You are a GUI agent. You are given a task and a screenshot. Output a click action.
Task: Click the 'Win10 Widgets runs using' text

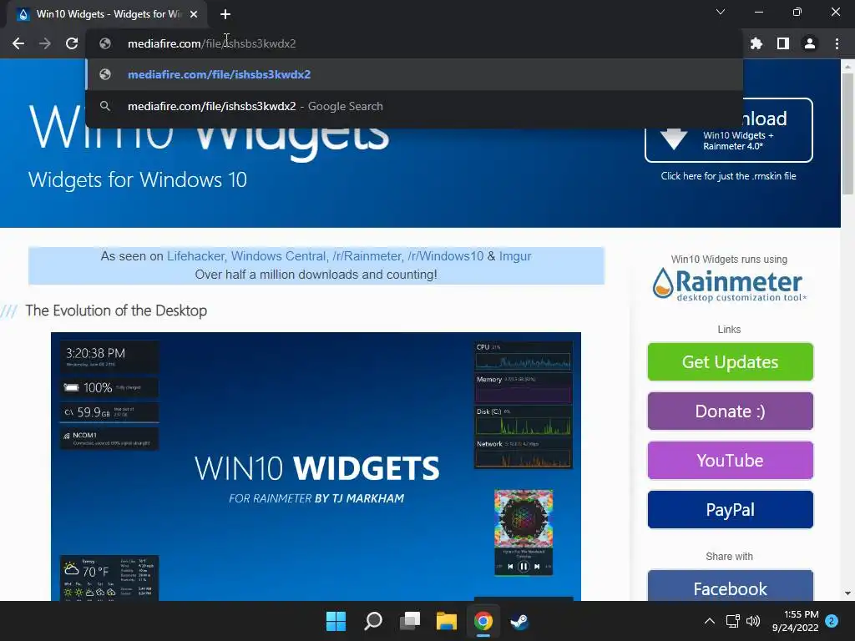pos(729,260)
